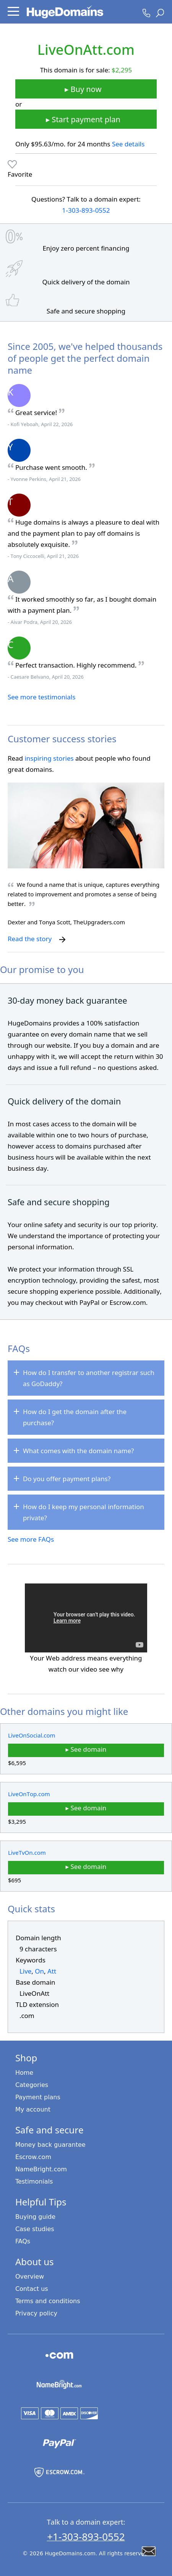Open the hamburger menu in header
Screen dimensions: 172x2576
coord(13,12)
